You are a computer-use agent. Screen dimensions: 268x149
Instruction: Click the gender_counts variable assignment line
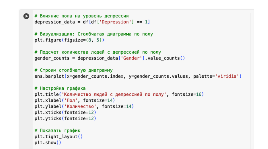coord(110,58)
